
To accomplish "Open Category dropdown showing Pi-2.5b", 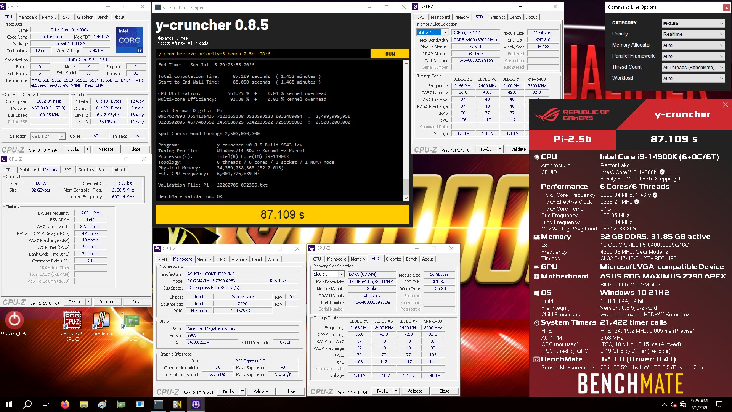I will click(693, 23).
